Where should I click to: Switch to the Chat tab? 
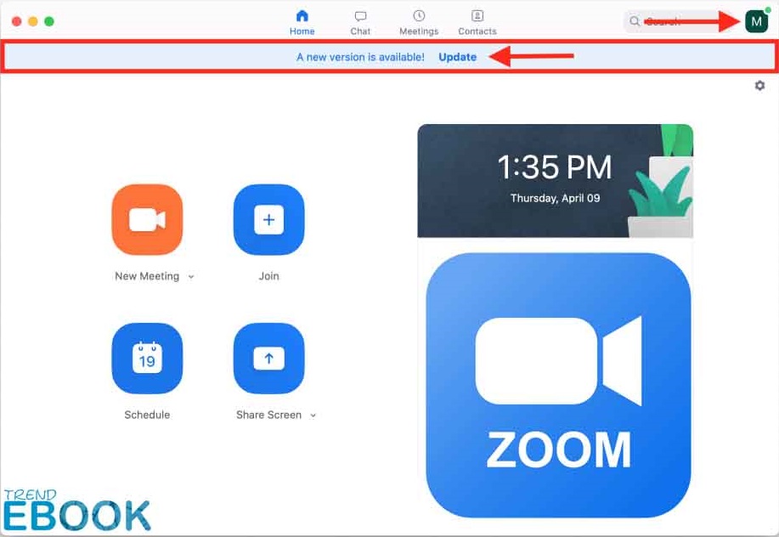tap(360, 23)
